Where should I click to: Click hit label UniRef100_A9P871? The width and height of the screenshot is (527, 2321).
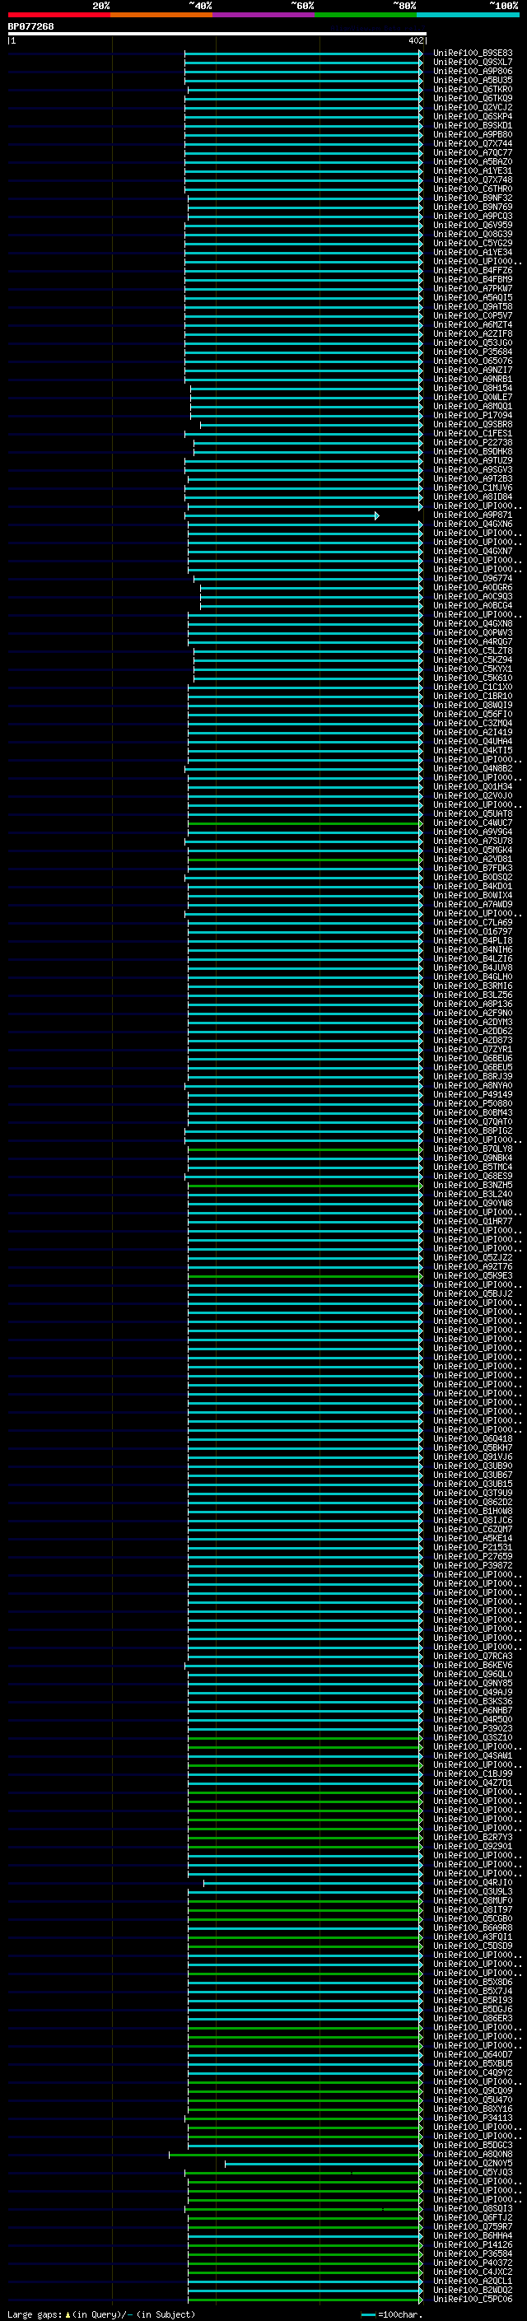pos(473,515)
